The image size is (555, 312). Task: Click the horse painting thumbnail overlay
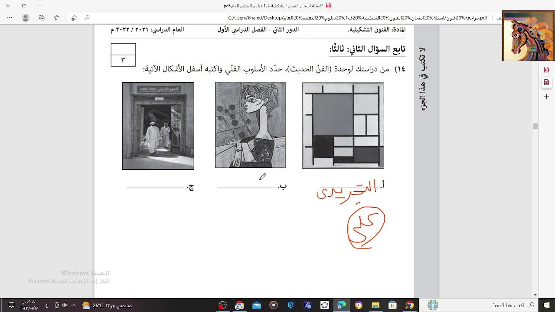[x=528, y=36]
